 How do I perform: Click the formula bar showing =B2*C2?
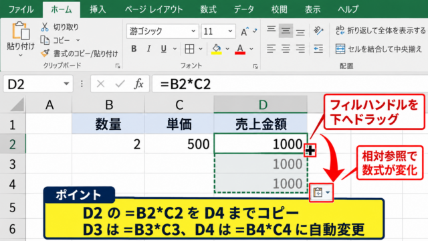290,84
